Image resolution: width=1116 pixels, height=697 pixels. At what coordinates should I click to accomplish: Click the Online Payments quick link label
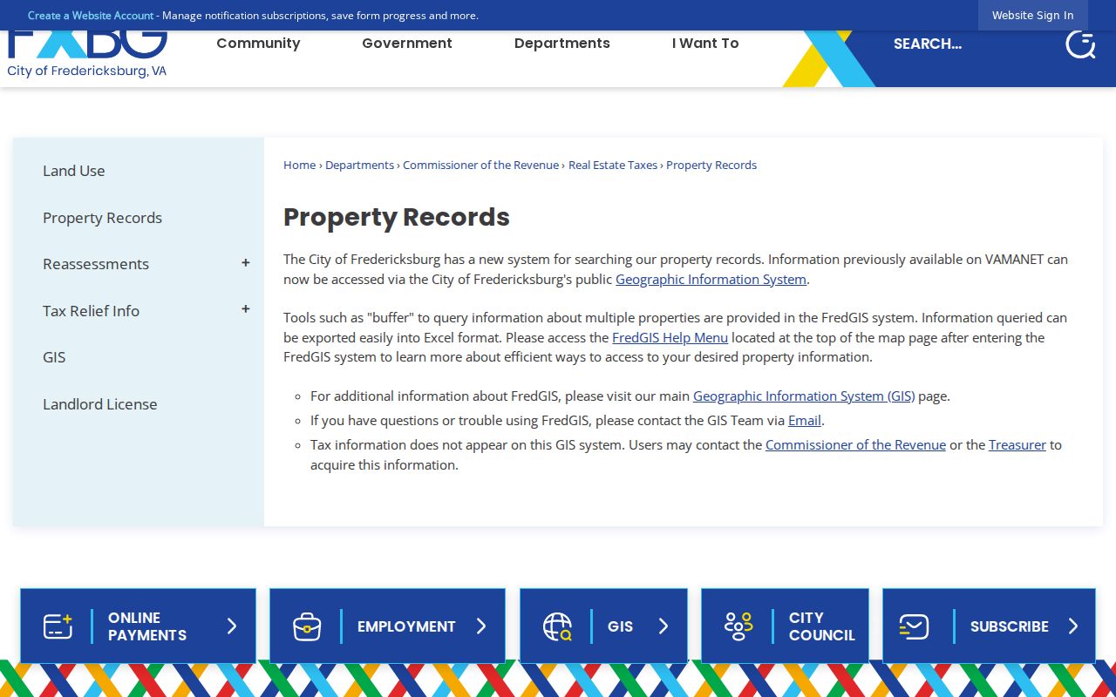point(147,626)
